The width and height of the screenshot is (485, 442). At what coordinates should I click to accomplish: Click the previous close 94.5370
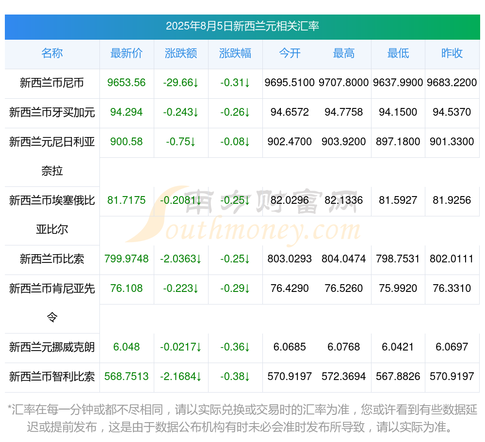(452, 112)
